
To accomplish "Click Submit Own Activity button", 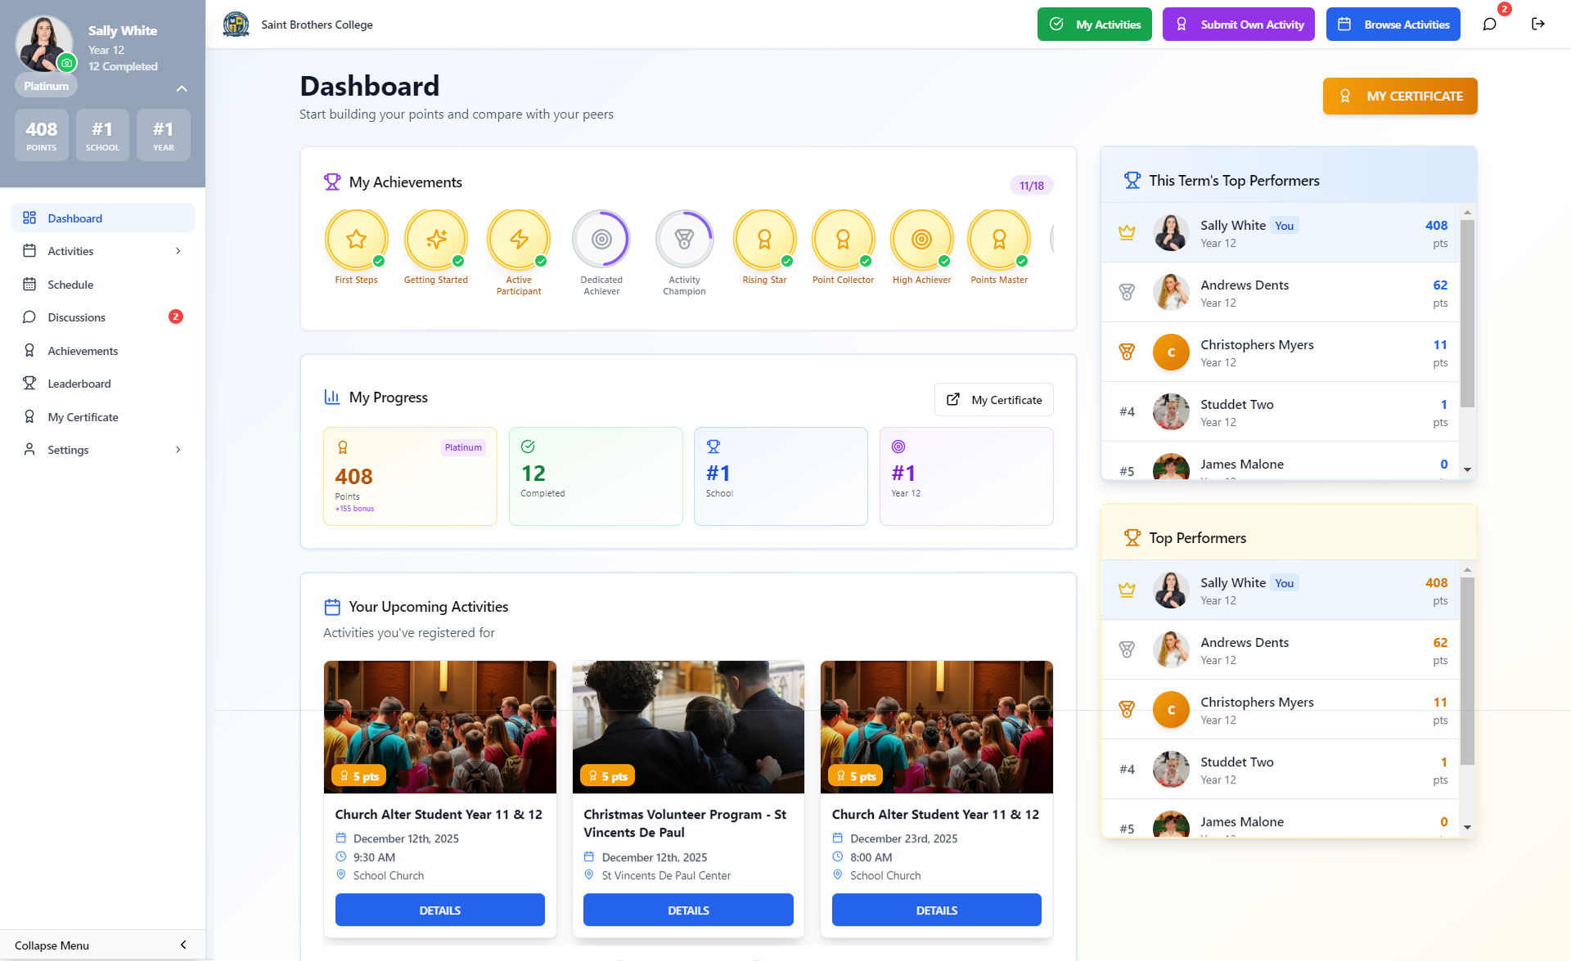I will (x=1238, y=25).
